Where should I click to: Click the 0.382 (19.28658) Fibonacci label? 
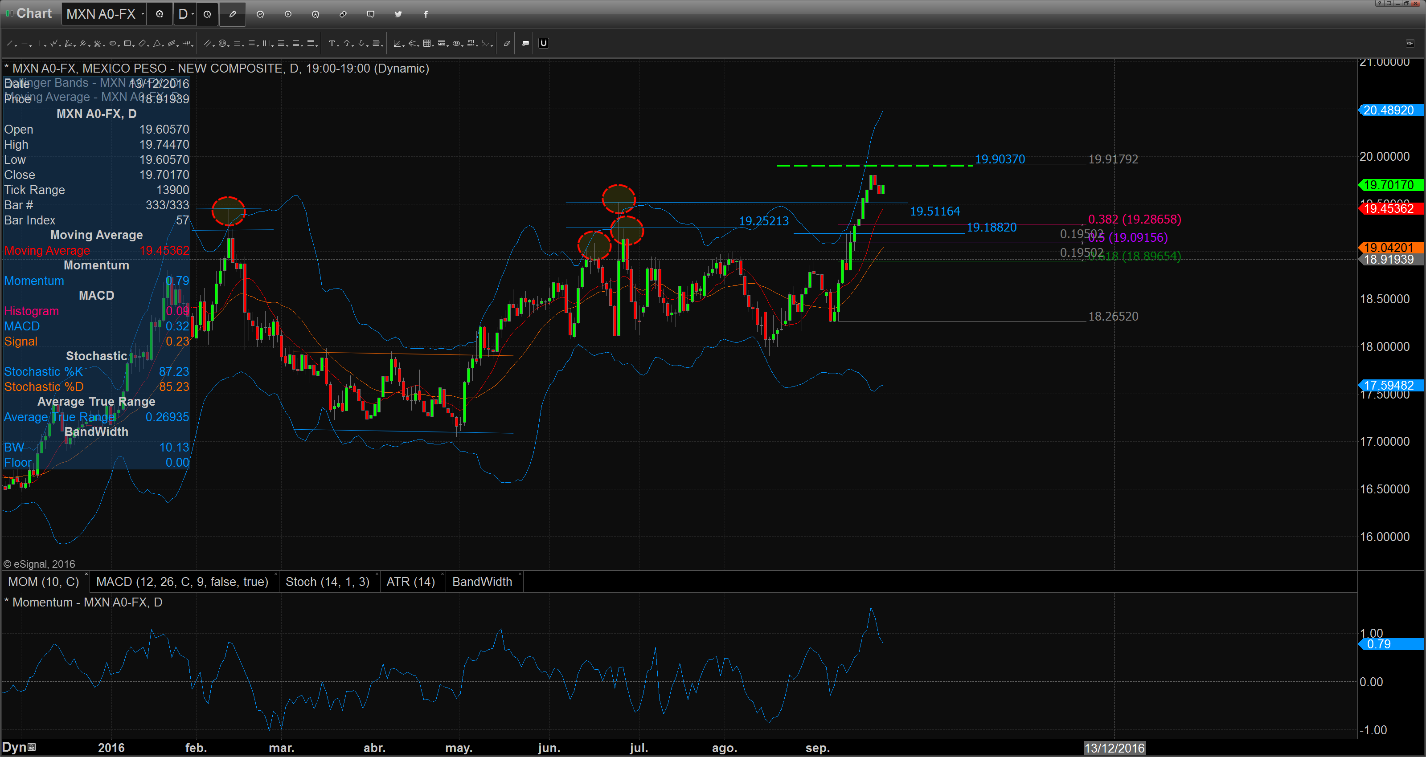(1134, 219)
